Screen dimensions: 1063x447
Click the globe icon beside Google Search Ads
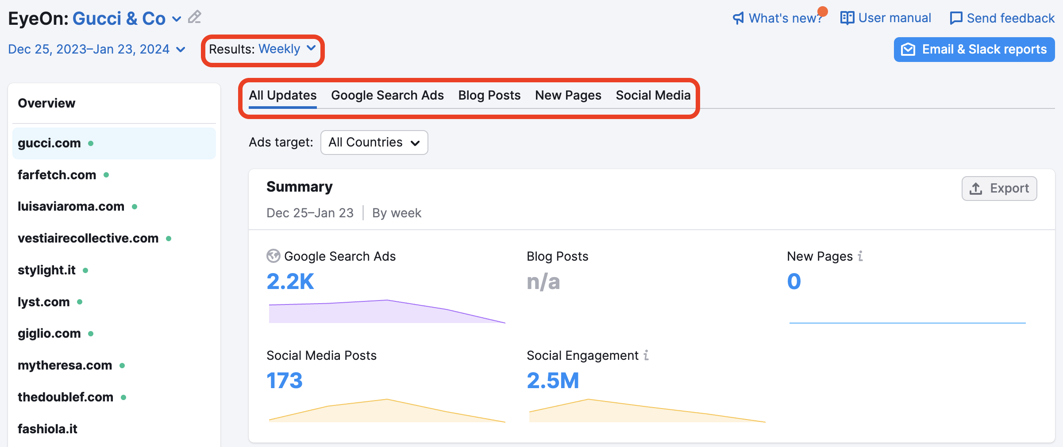coord(273,256)
